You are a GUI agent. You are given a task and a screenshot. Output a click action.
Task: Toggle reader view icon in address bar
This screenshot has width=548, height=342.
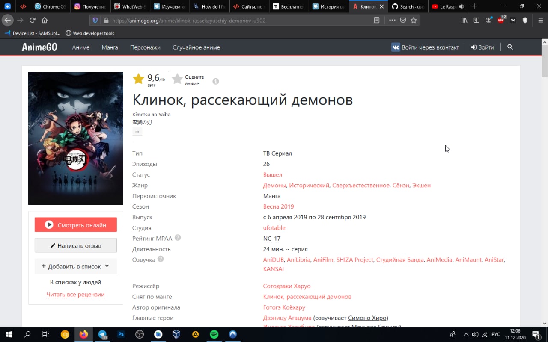tap(377, 20)
